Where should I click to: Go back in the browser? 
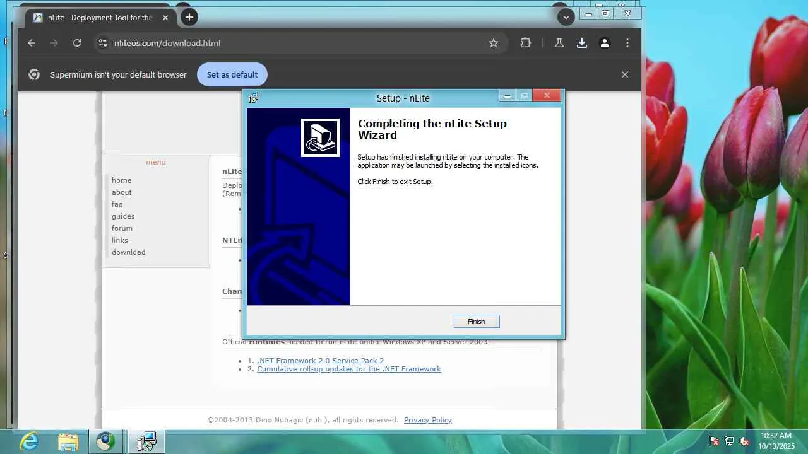(32, 43)
